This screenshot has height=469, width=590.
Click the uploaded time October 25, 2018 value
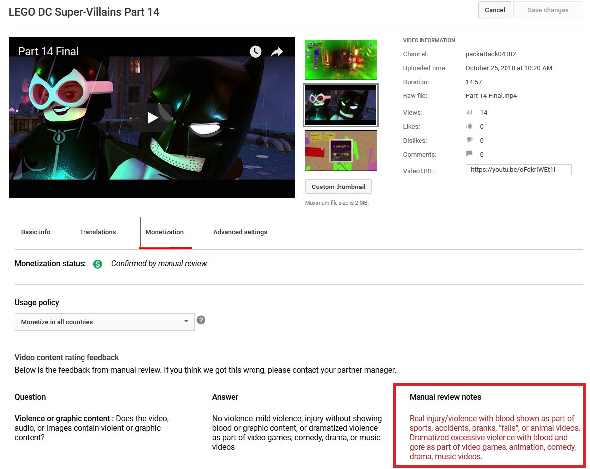tap(508, 68)
